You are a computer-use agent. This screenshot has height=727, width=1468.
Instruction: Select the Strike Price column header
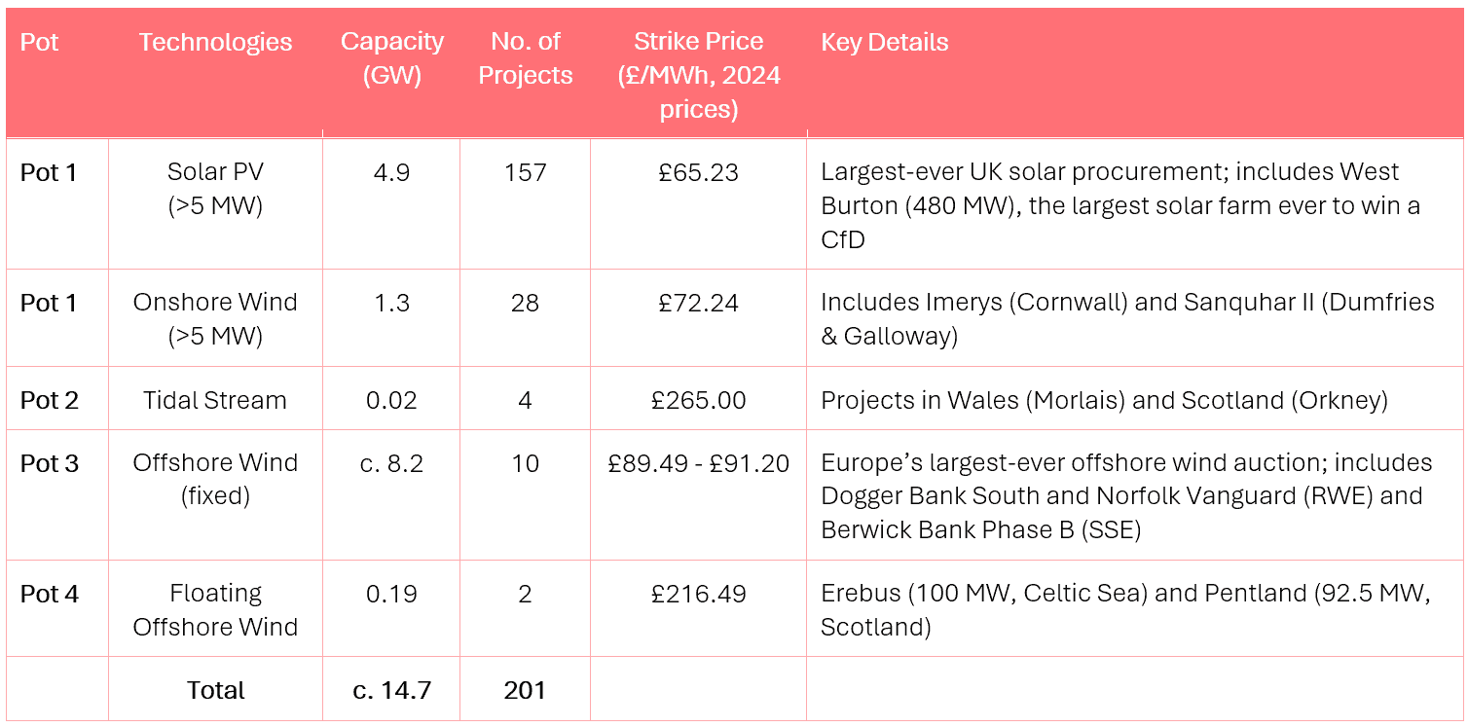click(x=698, y=75)
